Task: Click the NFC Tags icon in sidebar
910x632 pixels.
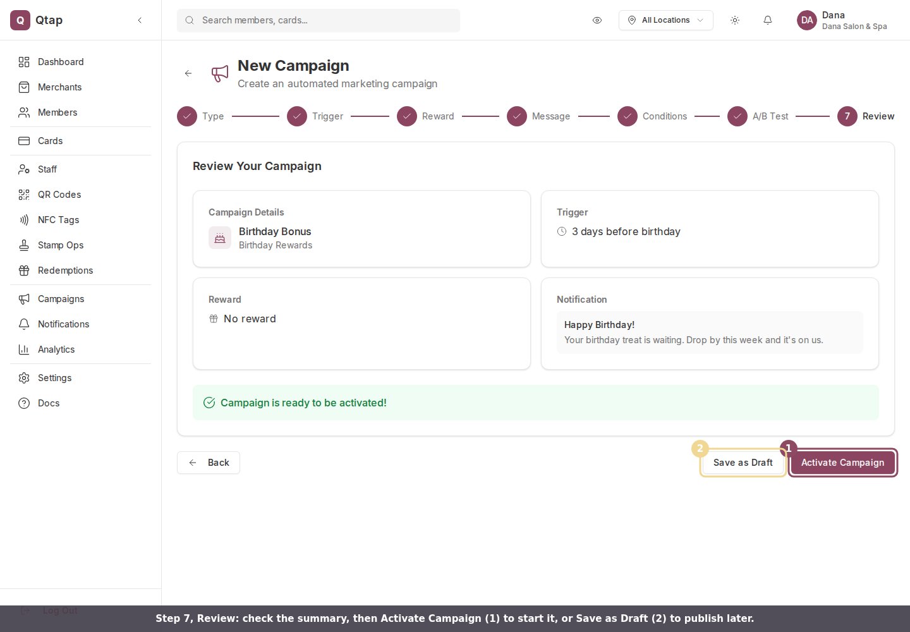Action: coord(24,220)
